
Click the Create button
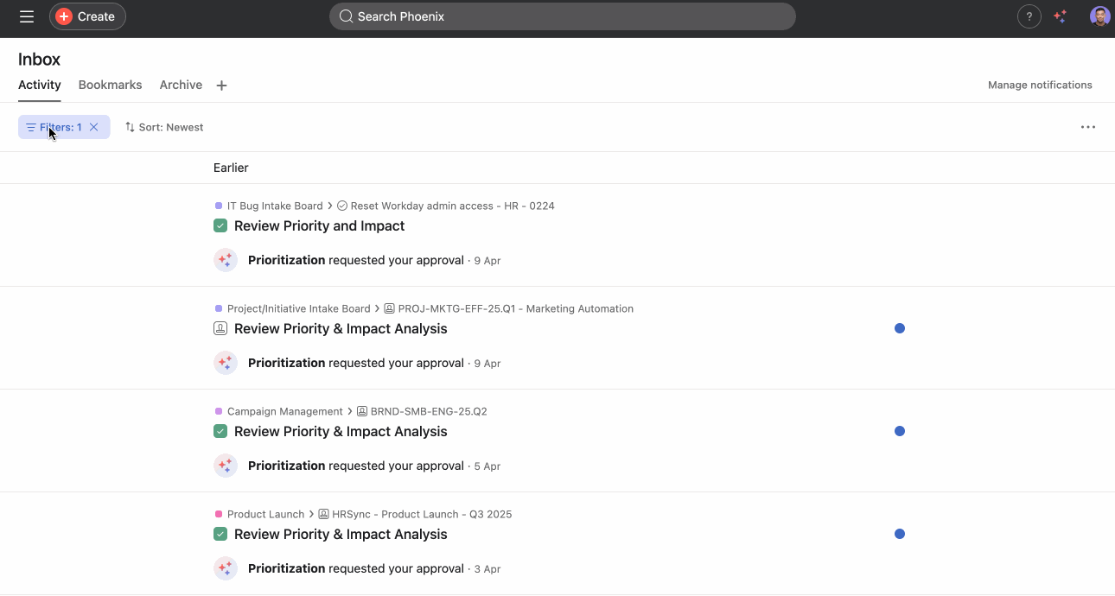point(87,16)
